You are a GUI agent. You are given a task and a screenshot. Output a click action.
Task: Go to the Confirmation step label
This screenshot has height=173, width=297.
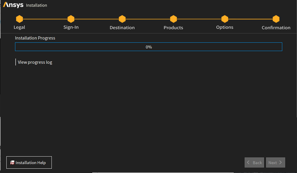[x=276, y=28]
